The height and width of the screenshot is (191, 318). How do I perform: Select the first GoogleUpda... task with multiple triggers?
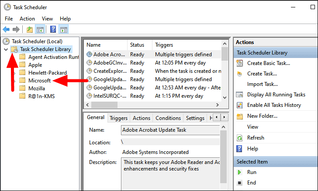(x=153, y=79)
